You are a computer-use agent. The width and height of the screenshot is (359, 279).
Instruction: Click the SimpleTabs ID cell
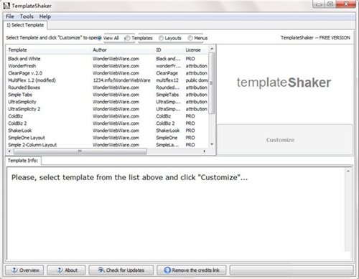coord(167,95)
